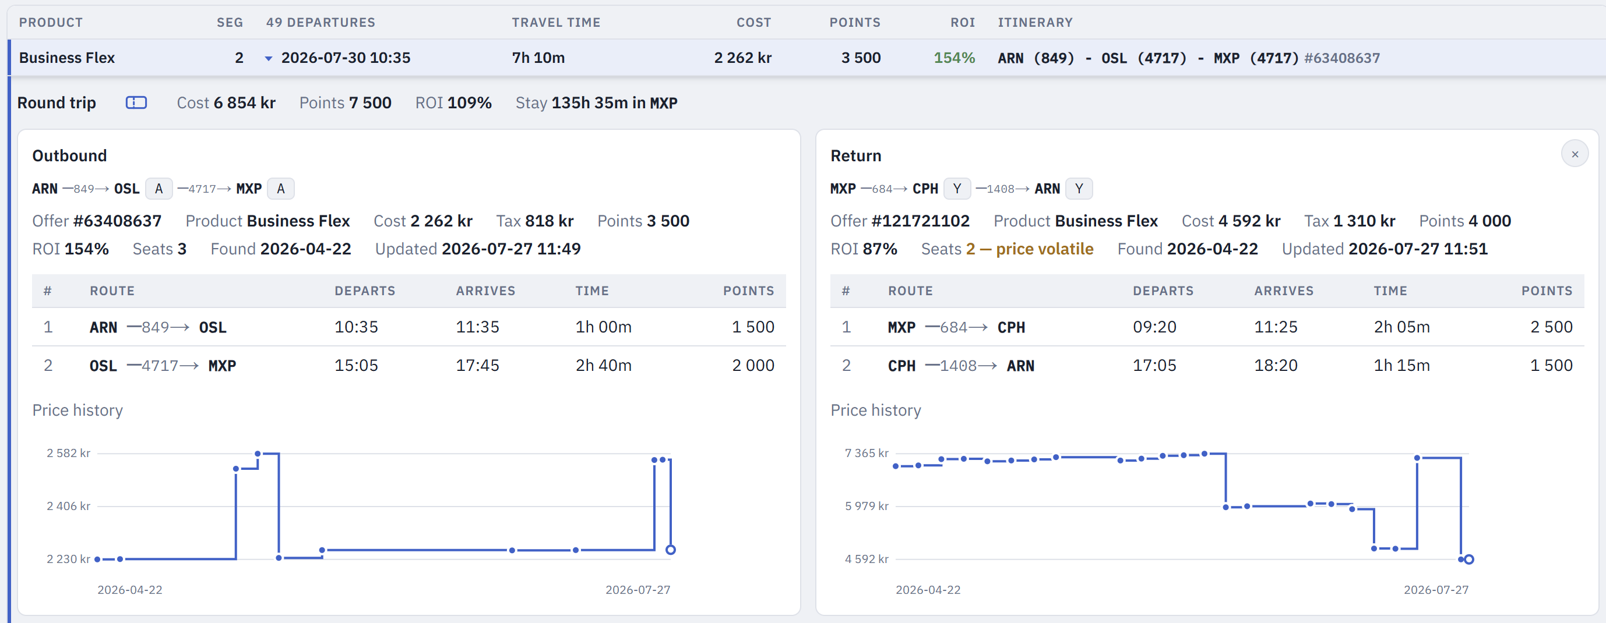Click latest price point on outbound chart
The width and height of the screenshot is (1606, 623).
coord(670,550)
